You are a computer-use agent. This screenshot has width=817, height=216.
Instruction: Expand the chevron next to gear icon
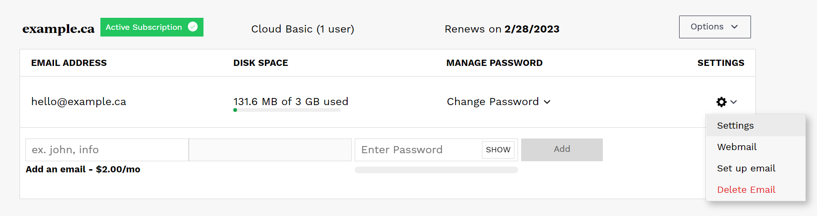tap(734, 102)
